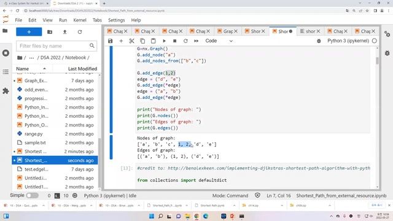Sort files by Last Modified column
The height and width of the screenshot is (221, 393).
[x=82, y=68]
